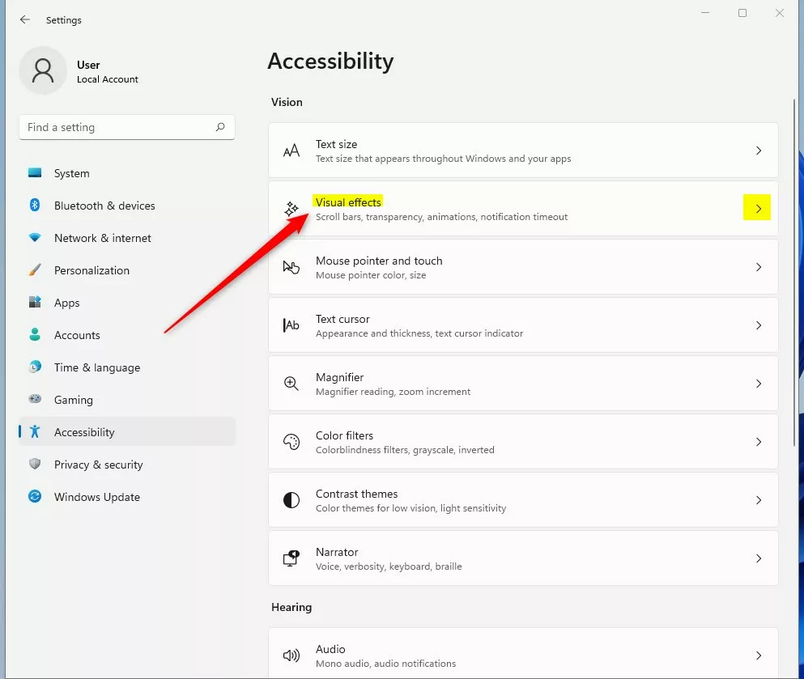Maximize the Settings window
Image resolution: width=804 pixels, height=679 pixels.
742,13
